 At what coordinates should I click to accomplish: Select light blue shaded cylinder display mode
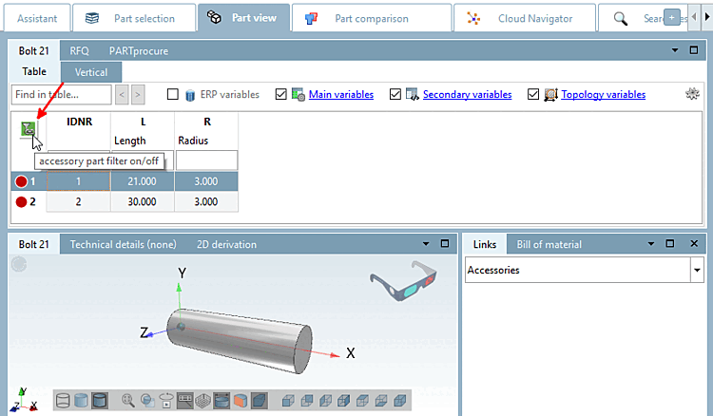81,401
